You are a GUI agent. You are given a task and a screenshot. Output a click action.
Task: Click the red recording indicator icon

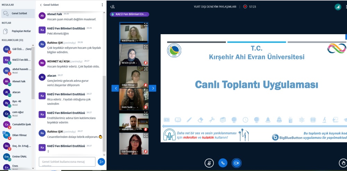[x=245, y=7]
